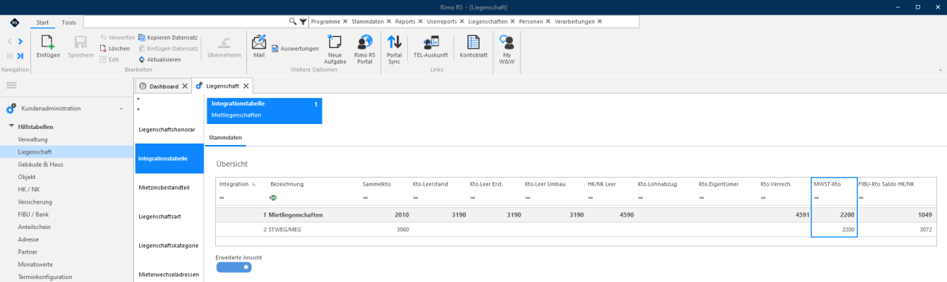
Task: Remove the Reports search tag
Action: [x=421, y=22]
